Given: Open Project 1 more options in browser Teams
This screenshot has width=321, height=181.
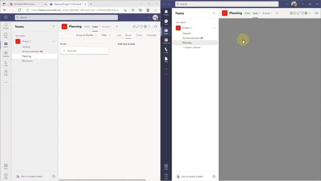Looking at the screenshot, I should click(54, 41).
